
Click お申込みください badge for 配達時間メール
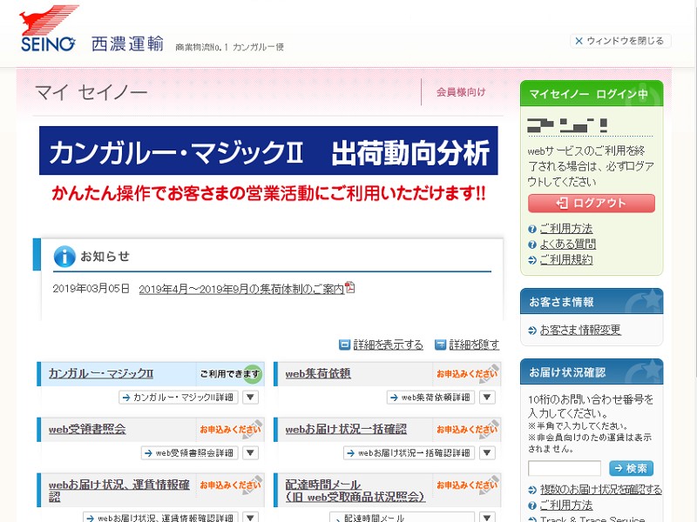(467, 485)
